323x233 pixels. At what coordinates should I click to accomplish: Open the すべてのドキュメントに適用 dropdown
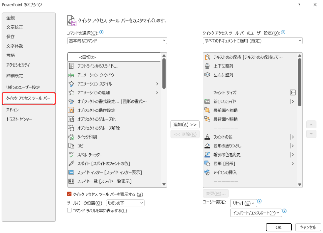(x=253, y=41)
